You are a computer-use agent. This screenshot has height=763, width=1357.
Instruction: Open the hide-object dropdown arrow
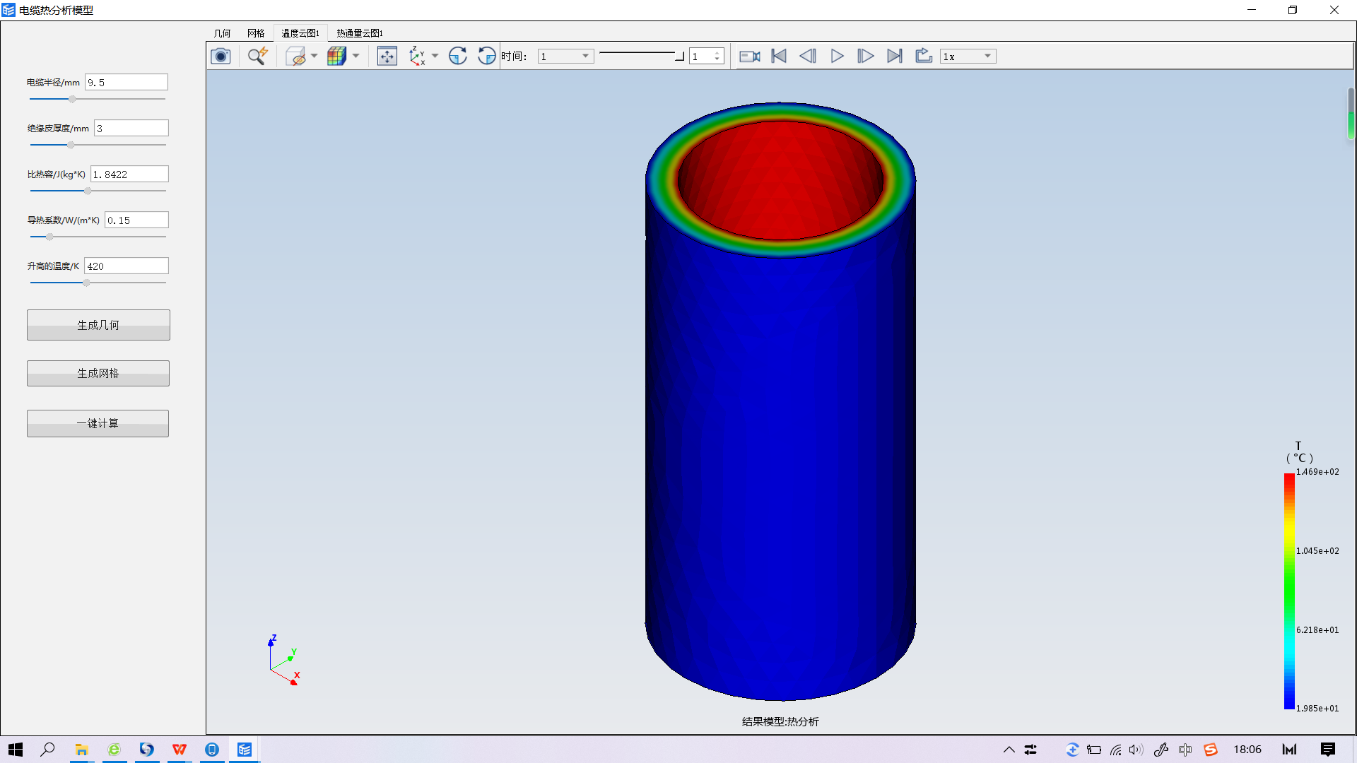click(x=314, y=56)
